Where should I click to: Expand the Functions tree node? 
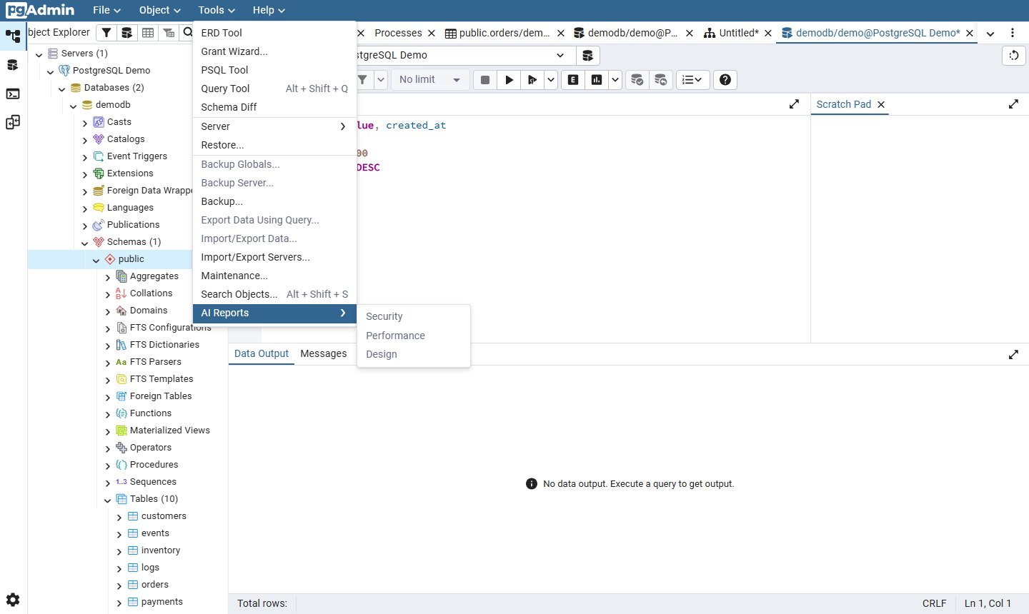pos(108,414)
